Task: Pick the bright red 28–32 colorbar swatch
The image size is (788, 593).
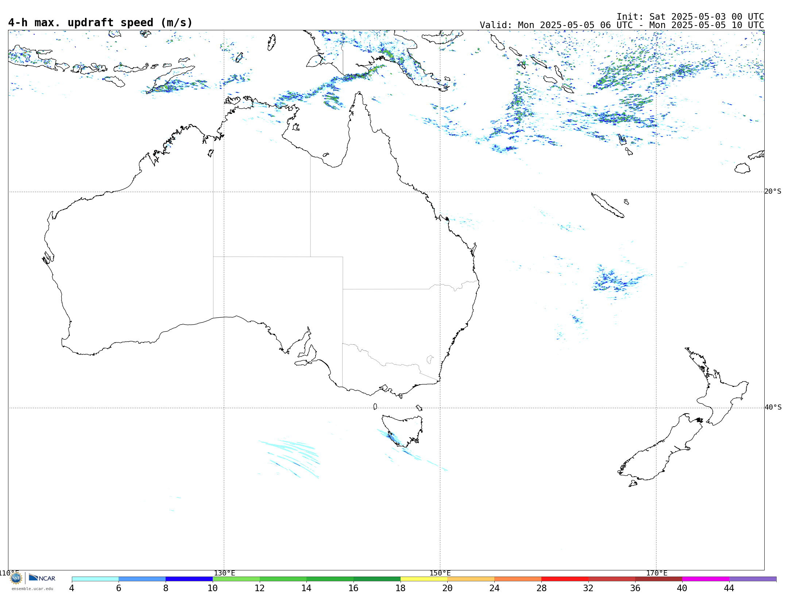Action: coord(565,579)
